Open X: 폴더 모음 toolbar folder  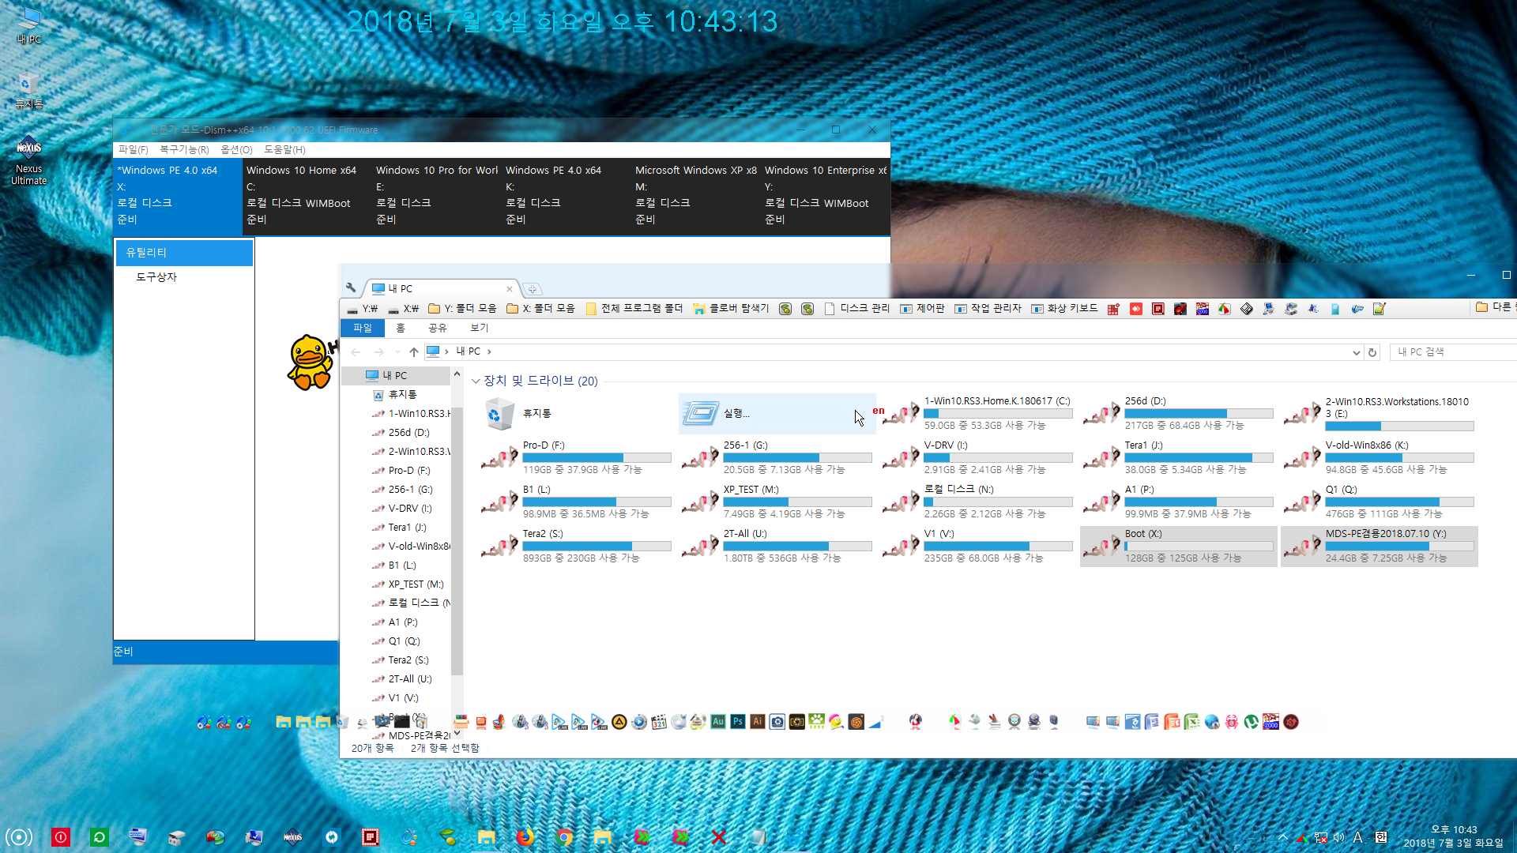[540, 309]
